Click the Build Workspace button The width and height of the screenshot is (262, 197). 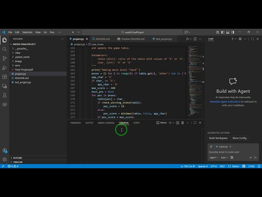218,138
